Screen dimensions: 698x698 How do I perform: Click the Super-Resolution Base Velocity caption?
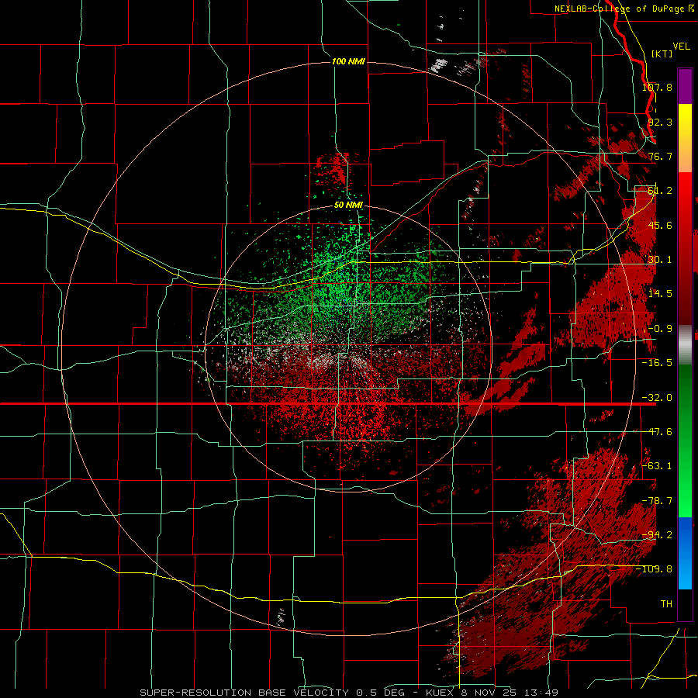click(x=348, y=693)
